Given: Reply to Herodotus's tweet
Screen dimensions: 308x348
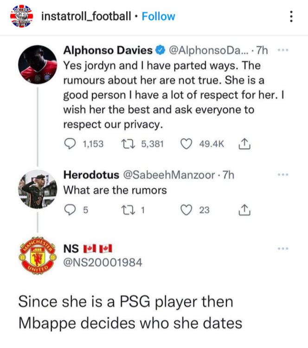Looking at the screenshot, I should (70, 210).
